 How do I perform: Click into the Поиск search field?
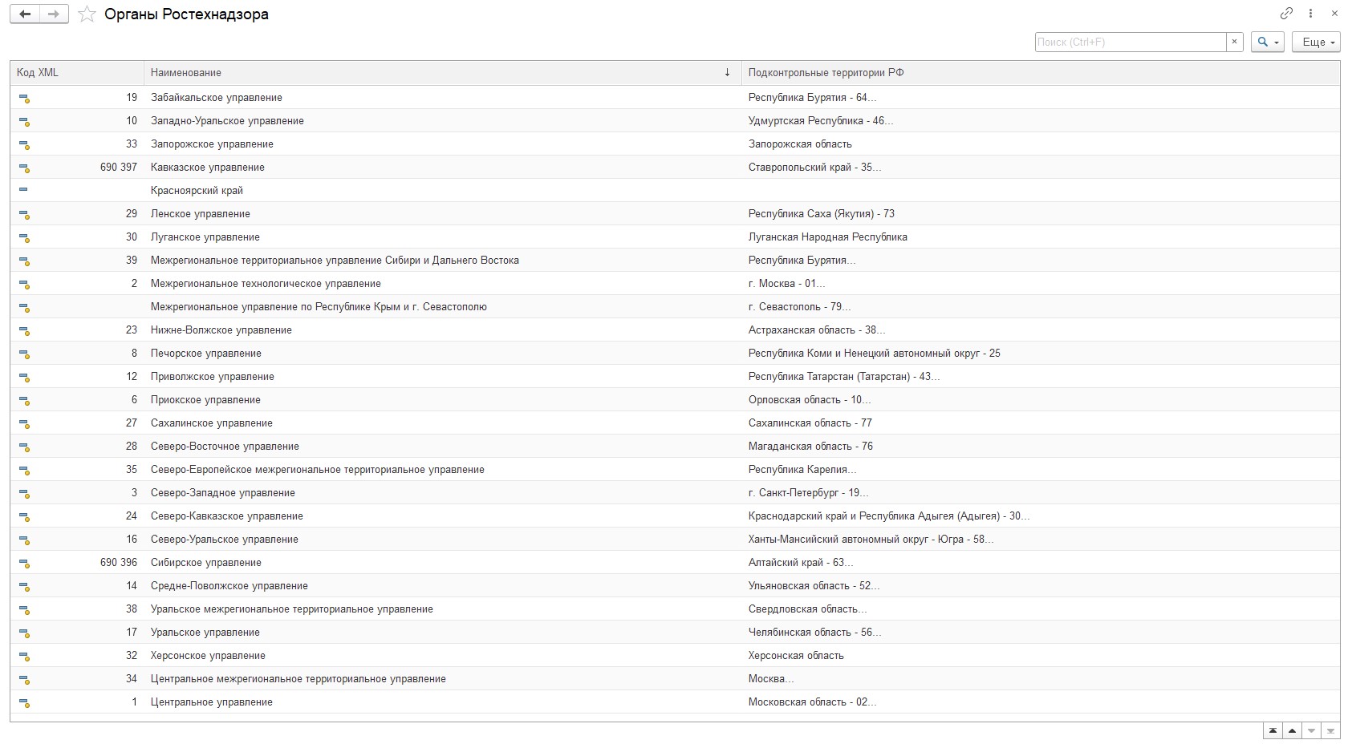coord(1130,42)
